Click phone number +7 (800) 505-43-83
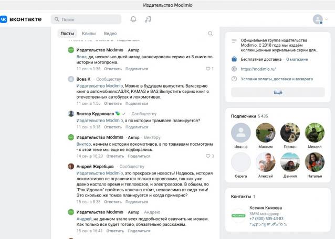The width and height of the screenshot is (335, 239). click(266, 219)
